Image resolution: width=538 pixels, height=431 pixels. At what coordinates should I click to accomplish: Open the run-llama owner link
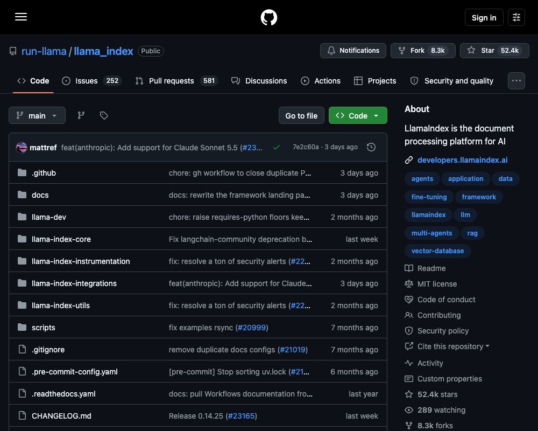[44, 51]
